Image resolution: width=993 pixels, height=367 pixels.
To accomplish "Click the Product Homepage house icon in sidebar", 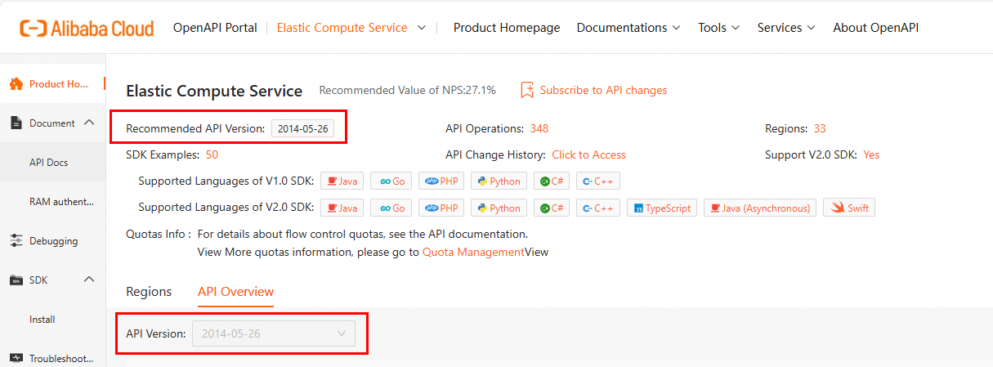I will click(x=15, y=83).
